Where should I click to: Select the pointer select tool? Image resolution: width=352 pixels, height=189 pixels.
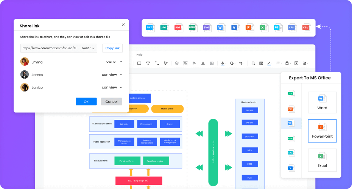point(166,63)
